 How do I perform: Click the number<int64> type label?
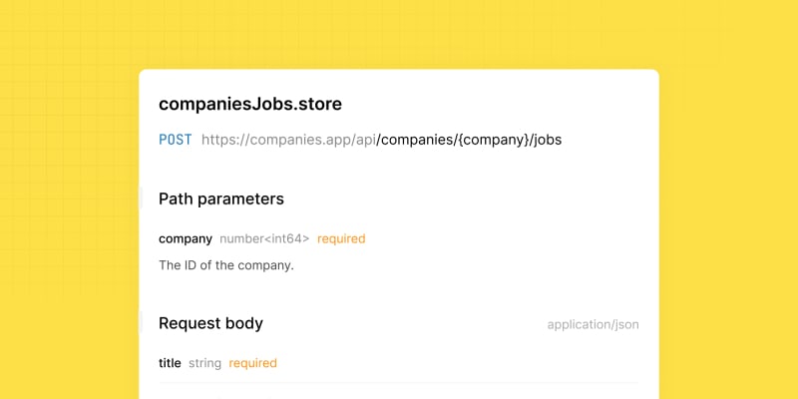pyautogui.click(x=264, y=238)
